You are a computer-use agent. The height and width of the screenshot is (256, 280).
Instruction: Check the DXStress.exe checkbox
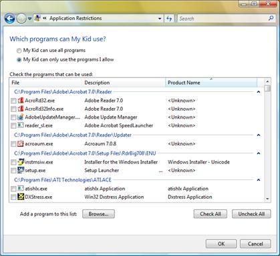pos(13,197)
